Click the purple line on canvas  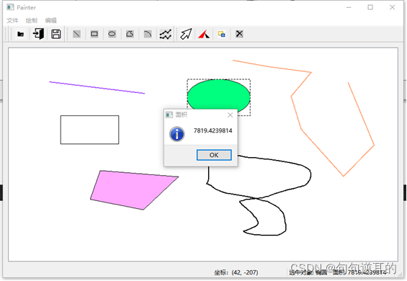97,88
